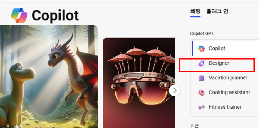Click the Vacation planner suitcase icon

coord(202,78)
